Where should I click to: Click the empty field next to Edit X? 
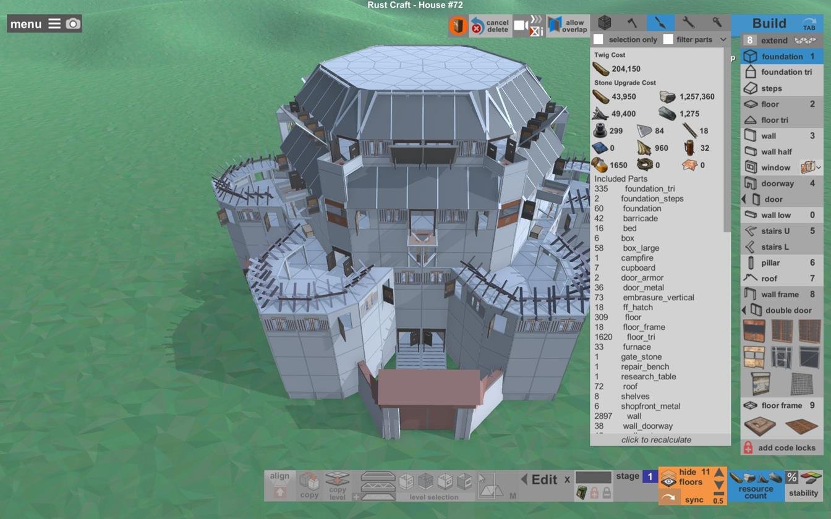[x=593, y=477]
